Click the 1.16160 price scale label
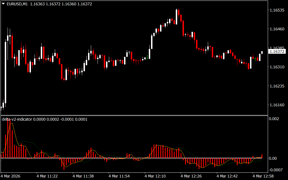This screenshot has width=288, height=180. [277, 105]
